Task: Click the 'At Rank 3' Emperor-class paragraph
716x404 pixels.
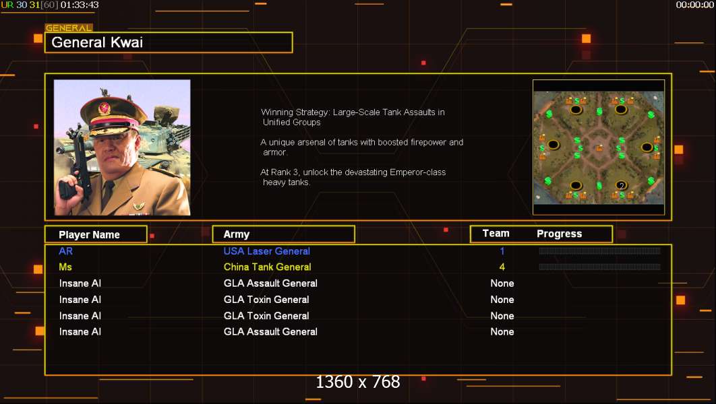Action: (353, 177)
